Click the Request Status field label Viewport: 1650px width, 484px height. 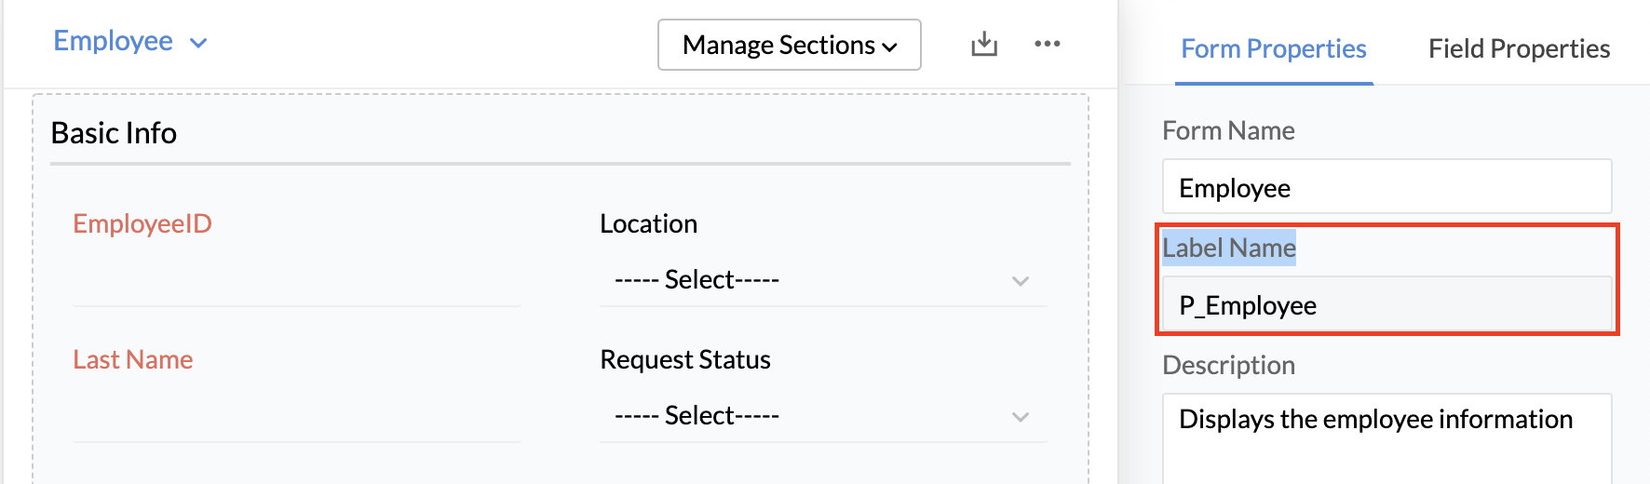(685, 359)
